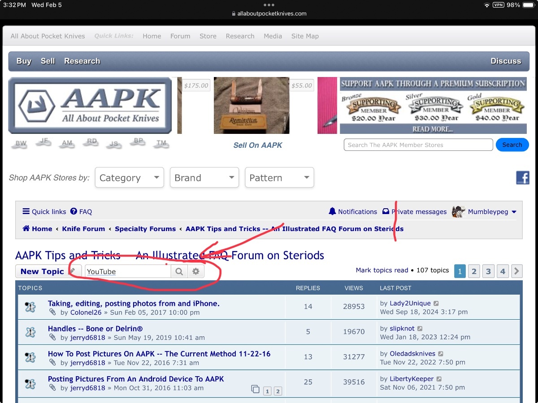The height and width of the screenshot is (403, 538).
Task: Open topic Taking, editing, posting photos from iPhone
Action: pos(134,304)
